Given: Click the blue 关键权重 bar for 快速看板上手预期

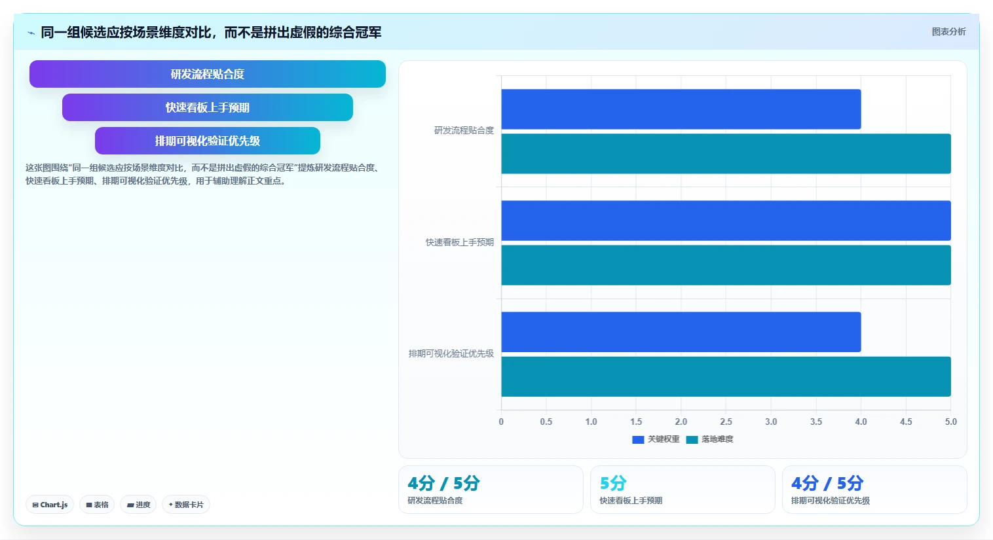Looking at the screenshot, I should (x=726, y=221).
